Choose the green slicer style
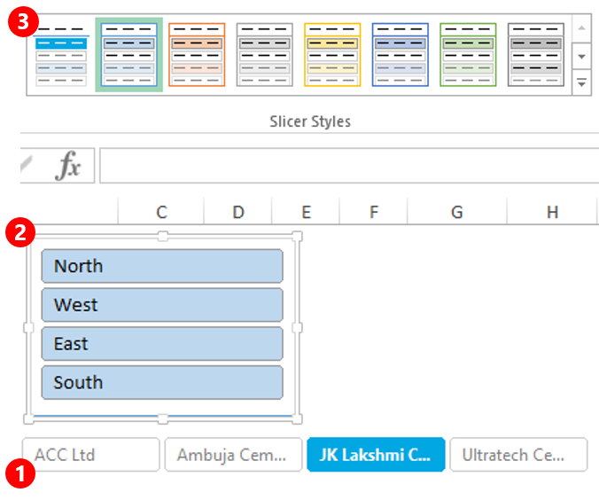 point(468,55)
